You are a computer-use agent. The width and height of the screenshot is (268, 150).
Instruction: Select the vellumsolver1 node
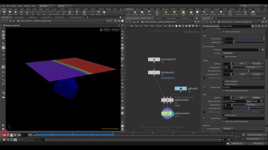point(167,113)
